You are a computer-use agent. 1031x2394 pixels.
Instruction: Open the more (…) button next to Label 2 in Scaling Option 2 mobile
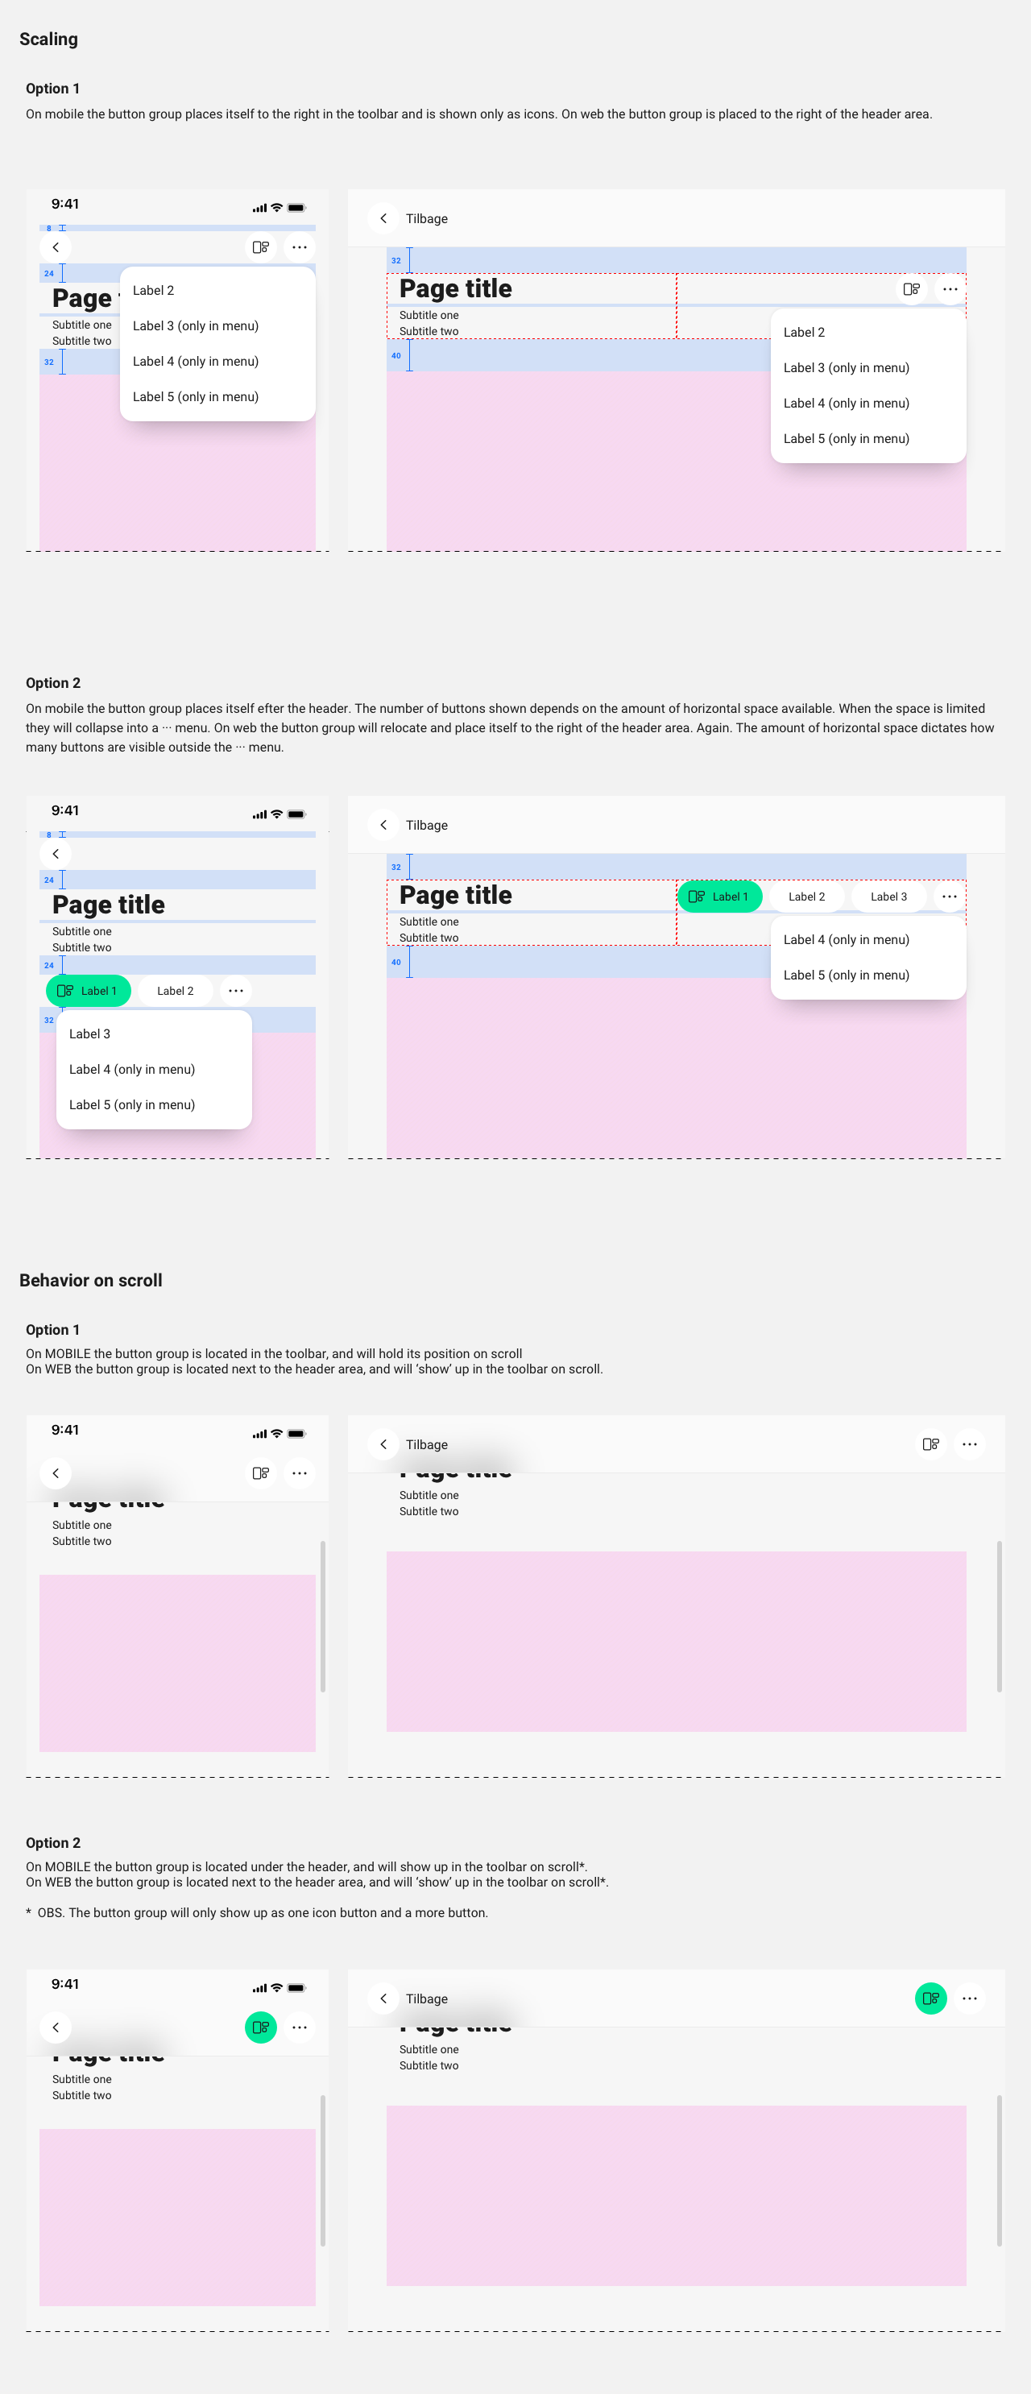pos(236,991)
